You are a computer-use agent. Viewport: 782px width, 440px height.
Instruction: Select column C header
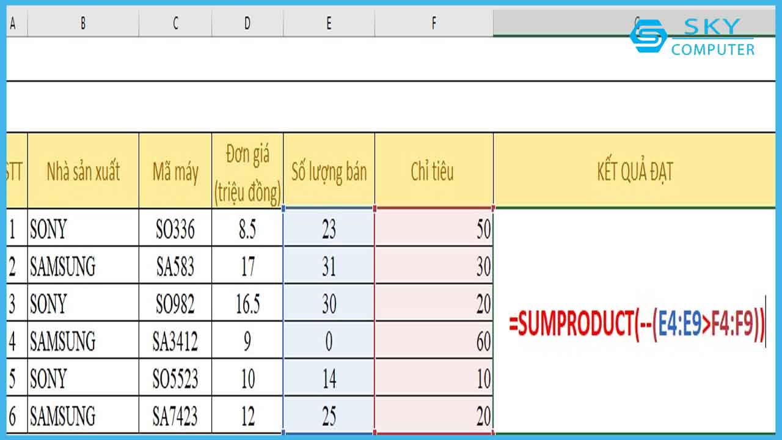pyautogui.click(x=175, y=23)
